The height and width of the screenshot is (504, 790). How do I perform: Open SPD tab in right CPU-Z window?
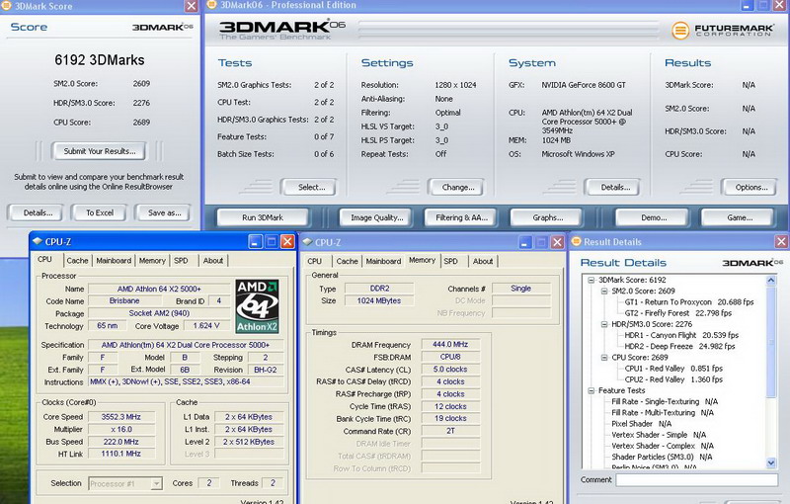point(451,261)
